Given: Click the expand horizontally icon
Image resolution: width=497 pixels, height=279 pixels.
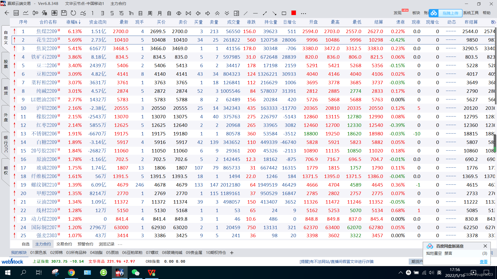Looking at the screenshot, I should pyautogui.click(x=179, y=13).
